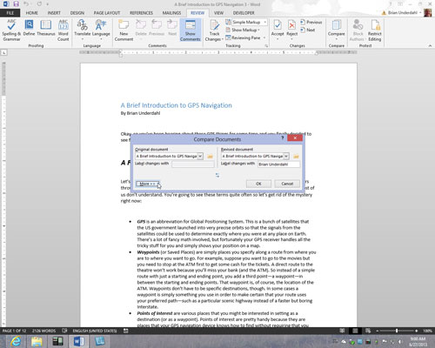
Task: Click the original Label changes with field
Action: tap(193, 164)
